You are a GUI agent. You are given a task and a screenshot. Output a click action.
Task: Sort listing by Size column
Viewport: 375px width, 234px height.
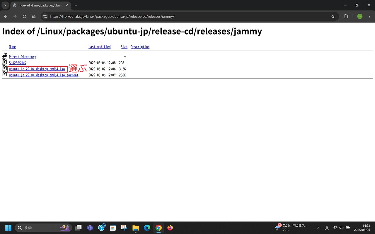click(x=124, y=47)
